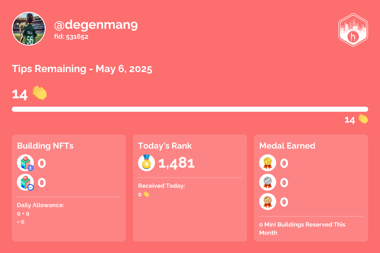Click the gold medal ribbon icon
This screenshot has width=380, height=253.
pyautogui.click(x=268, y=163)
